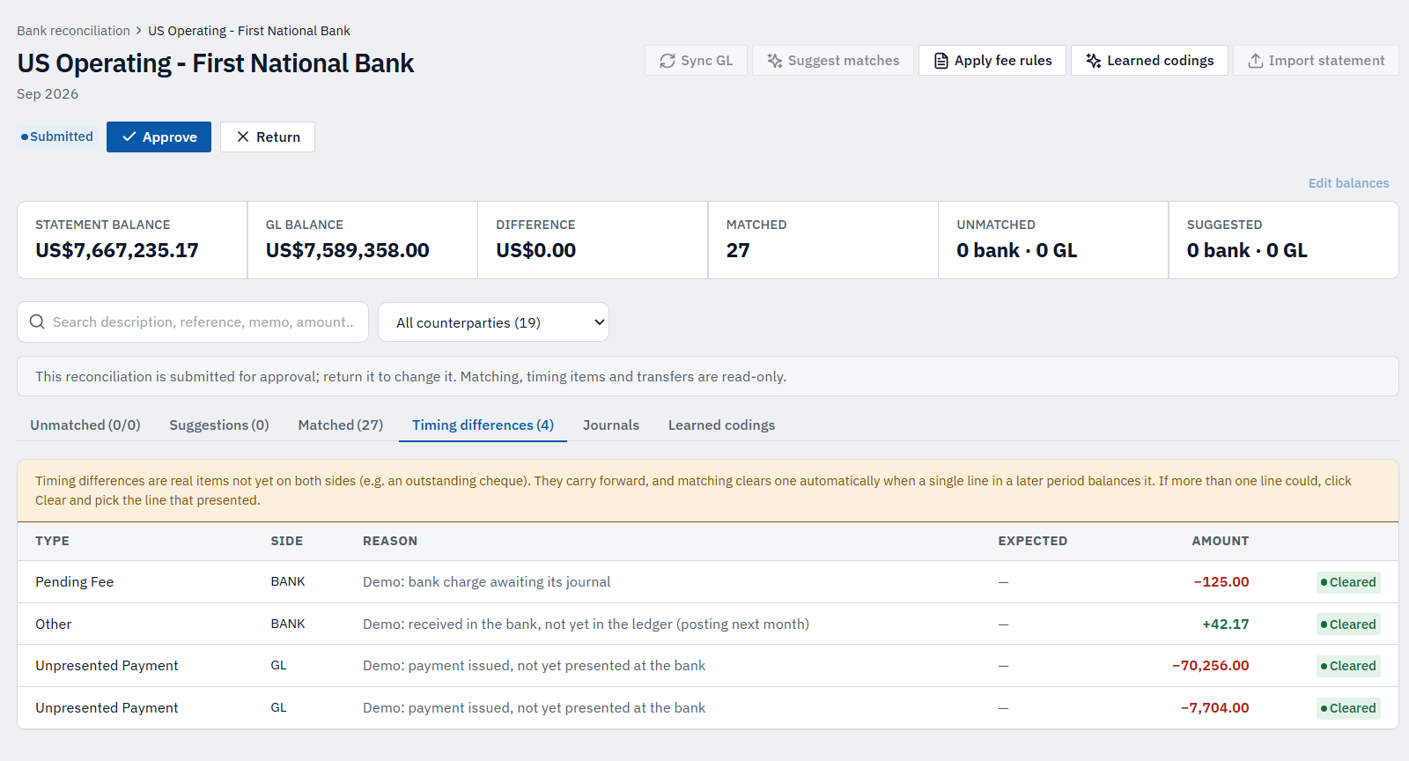1409x761 pixels.
Task: Click the Matched count 27
Action: (738, 250)
